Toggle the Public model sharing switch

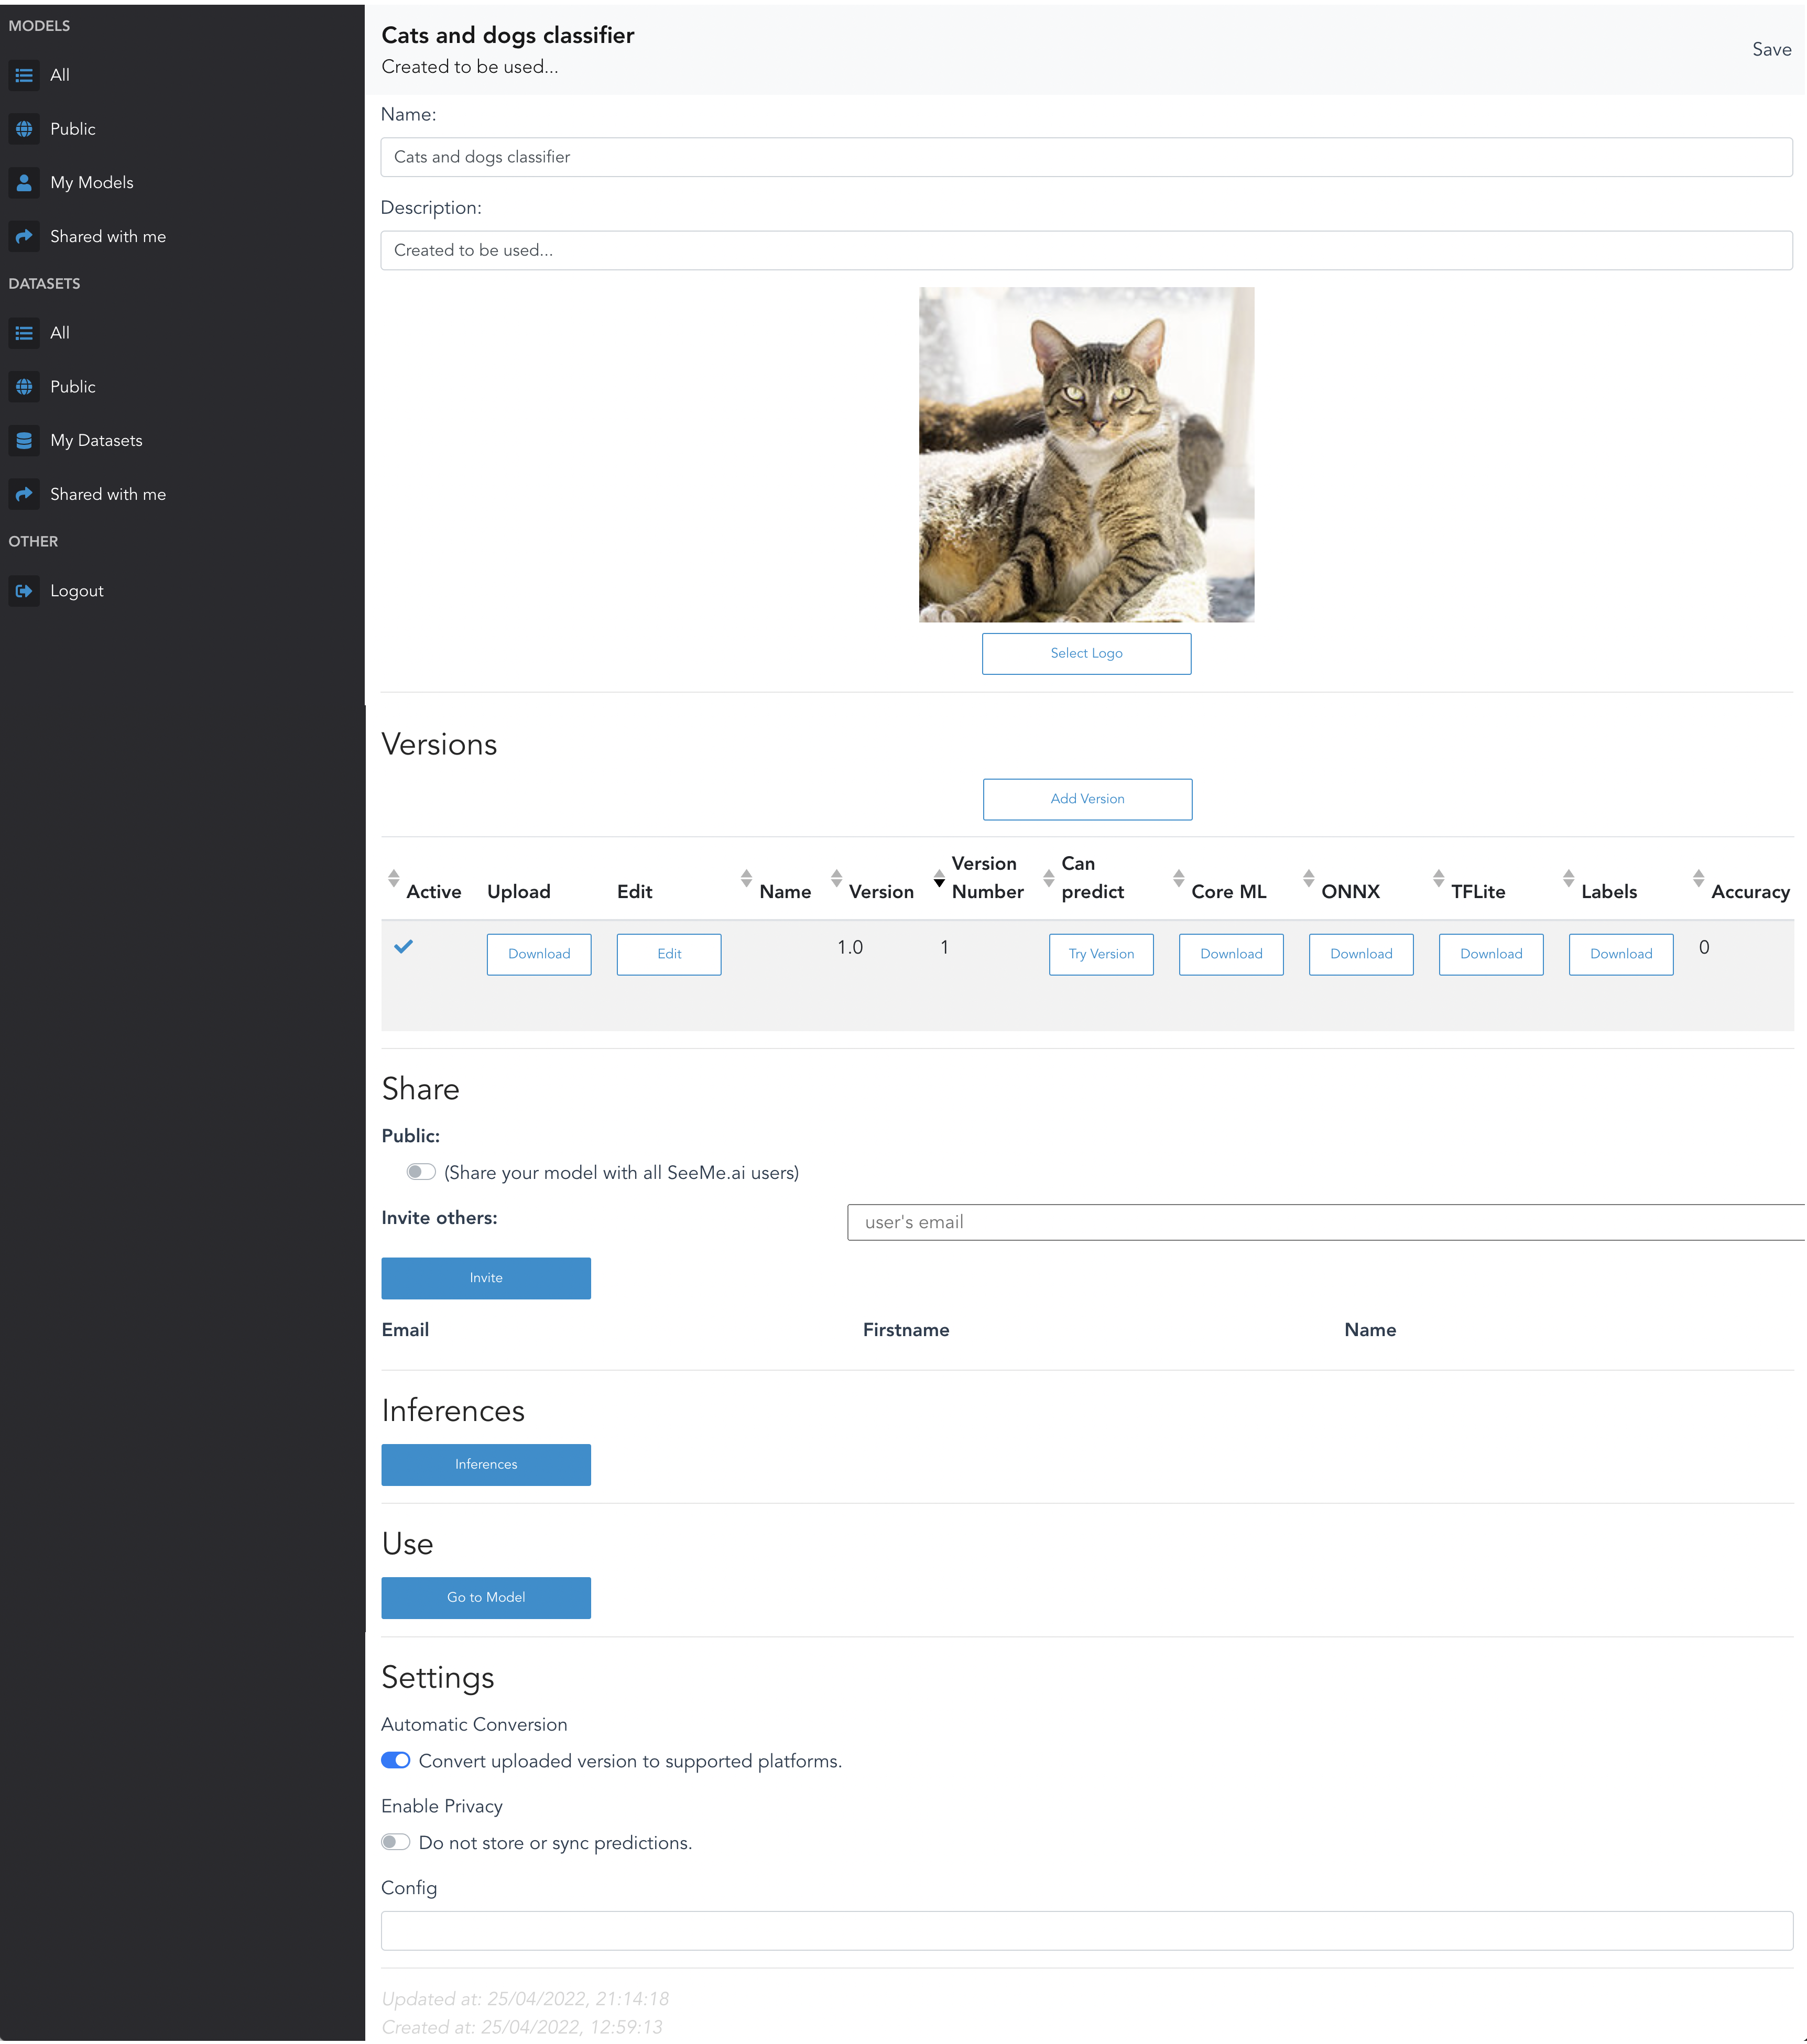421,1172
